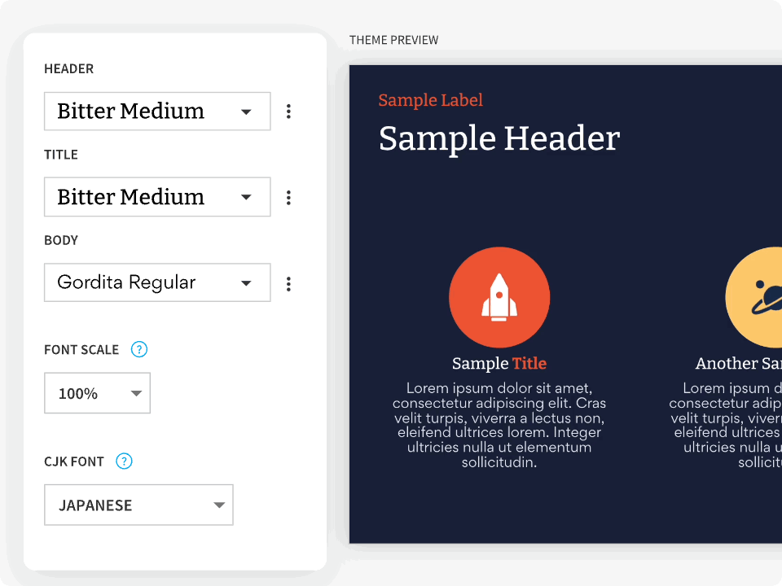This screenshot has width=782, height=586.
Task: Click the Theme Preview label
Action: 393,40
